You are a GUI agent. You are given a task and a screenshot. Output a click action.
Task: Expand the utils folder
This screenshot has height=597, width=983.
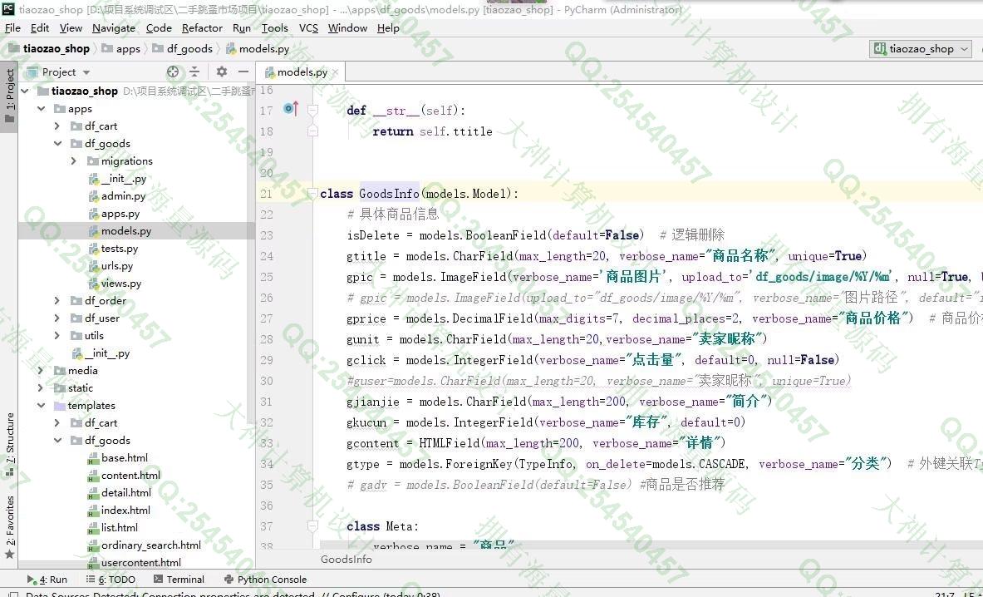point(57,335)
